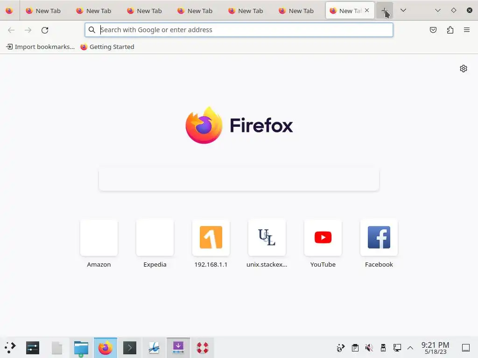Open clipboard tray icon
Screen dimensions: 478x358
point(355,348)
